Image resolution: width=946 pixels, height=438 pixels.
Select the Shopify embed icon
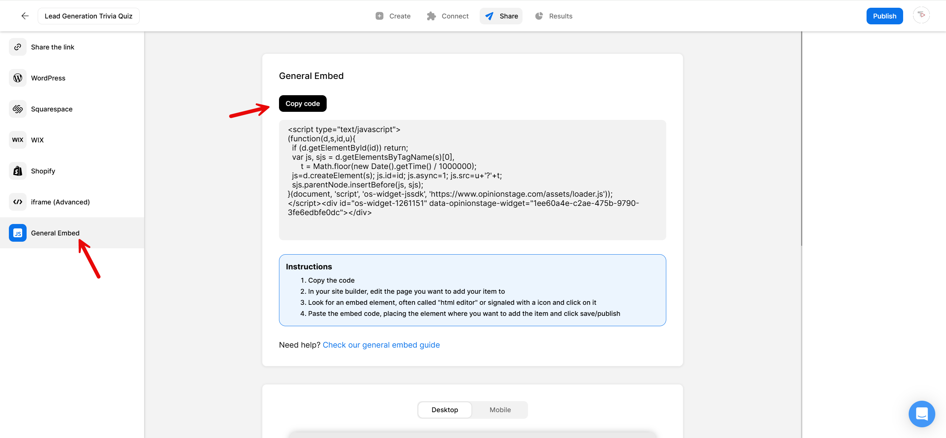pos(17,171)
